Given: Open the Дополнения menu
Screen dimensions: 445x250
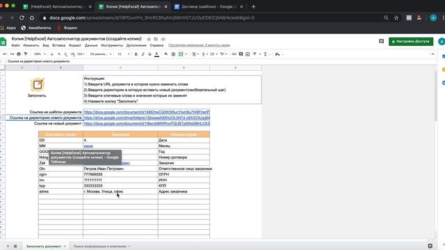Looking at the screenshot, I should (x=136, y=45).
